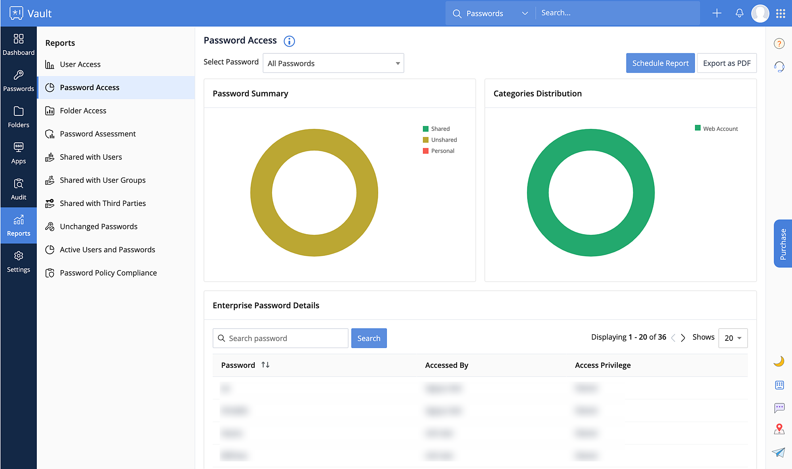
Task: Toggle Shared legend item in Password Summary
Action: click(x=440, y=129)
